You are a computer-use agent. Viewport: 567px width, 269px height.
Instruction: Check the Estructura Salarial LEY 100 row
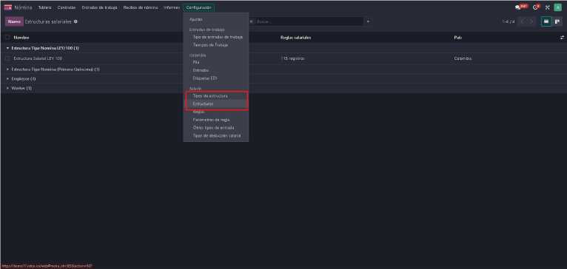pyautogui.click(x=7, y=58)
